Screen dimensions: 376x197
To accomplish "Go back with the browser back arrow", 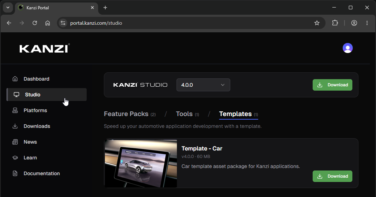I will [x=9, y=23].
